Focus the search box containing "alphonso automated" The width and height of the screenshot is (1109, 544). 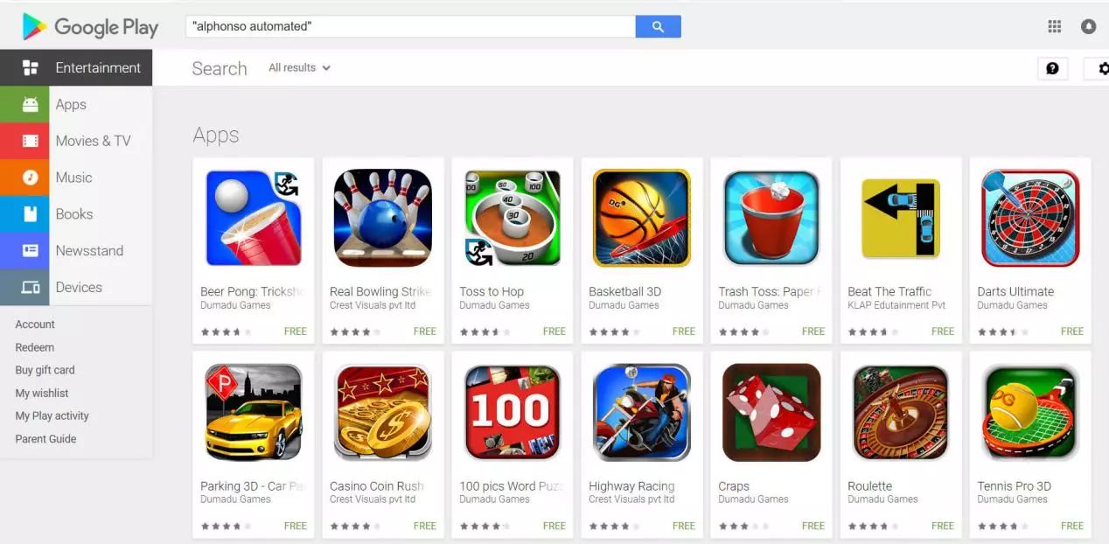click(x=410, y=27)
